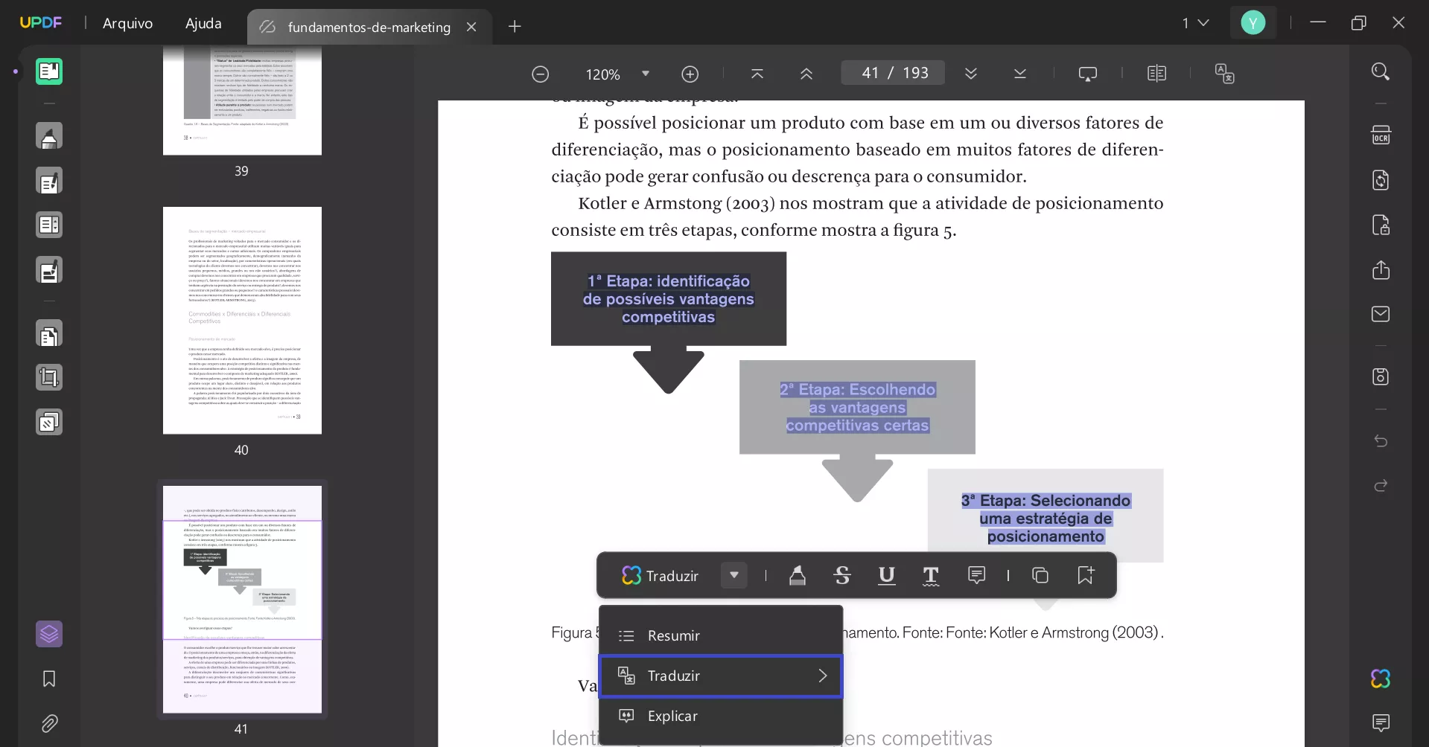Undo the last action

click(x=1381, y=441)
